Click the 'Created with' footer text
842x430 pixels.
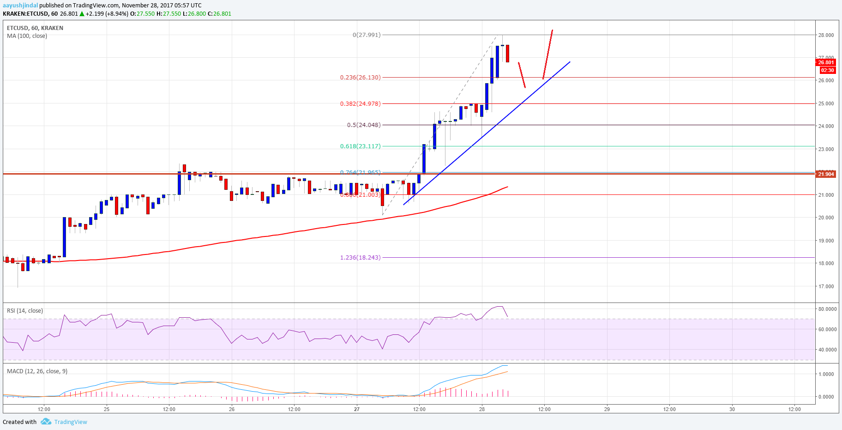click(x=19, y=422)
